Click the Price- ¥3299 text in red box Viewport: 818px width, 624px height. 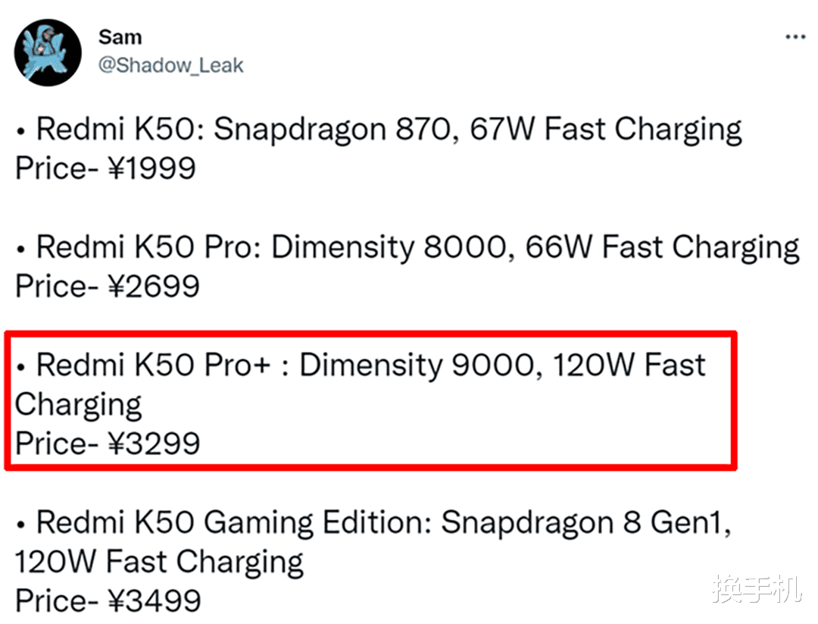pyautogui.click(x=107, y=443)
